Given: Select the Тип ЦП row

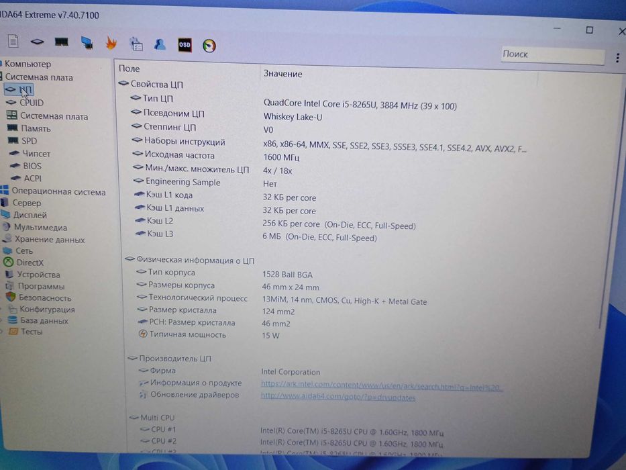Looking at the screenshot, I should [x=293, y=101].
